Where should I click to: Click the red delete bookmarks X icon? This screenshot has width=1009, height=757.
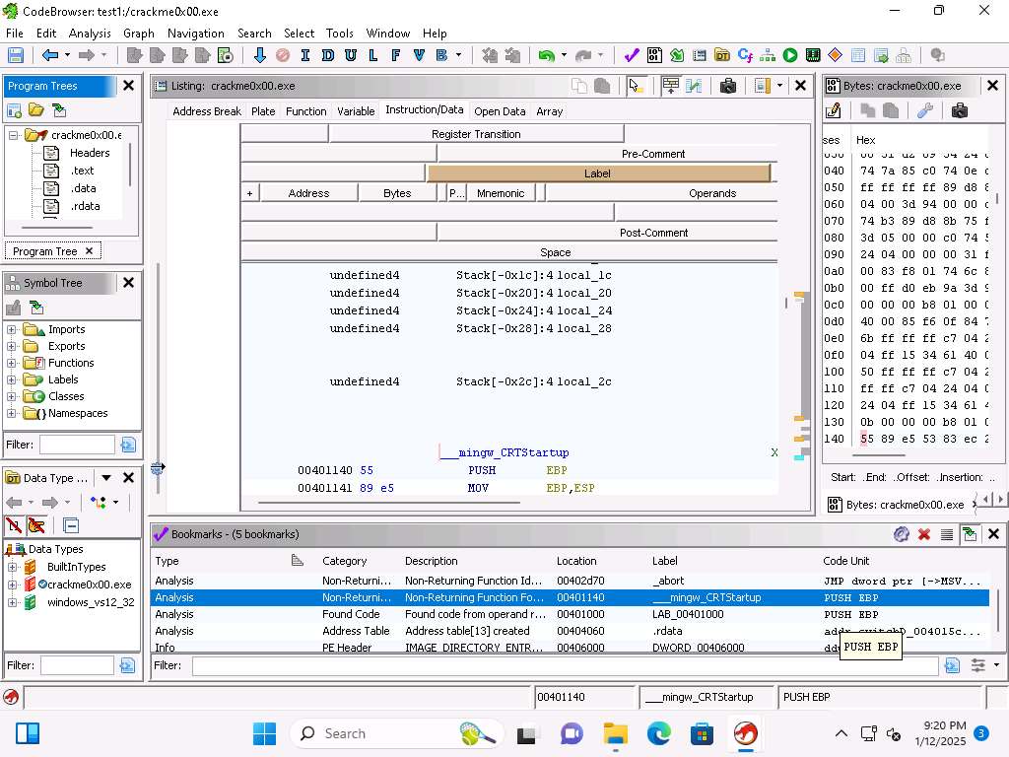[924, 534]
